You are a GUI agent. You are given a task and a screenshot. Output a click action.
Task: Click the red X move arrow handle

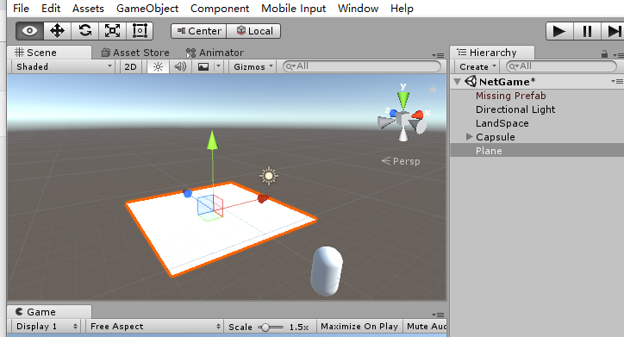(x=263, y=198)
